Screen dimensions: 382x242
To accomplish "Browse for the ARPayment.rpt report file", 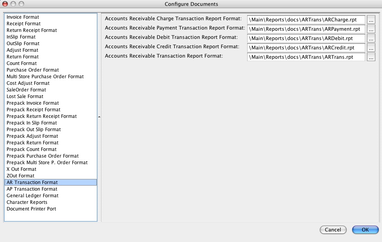I will [371, 29].
